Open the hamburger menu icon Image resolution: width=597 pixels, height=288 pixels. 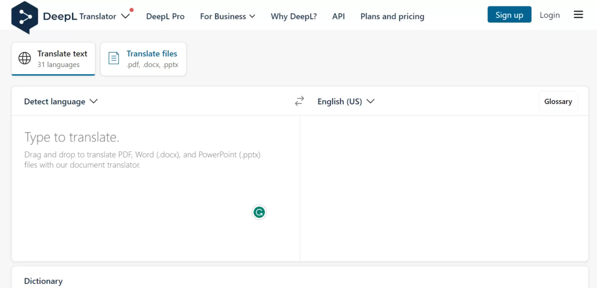pyautogui.click(x=578, y=15)
